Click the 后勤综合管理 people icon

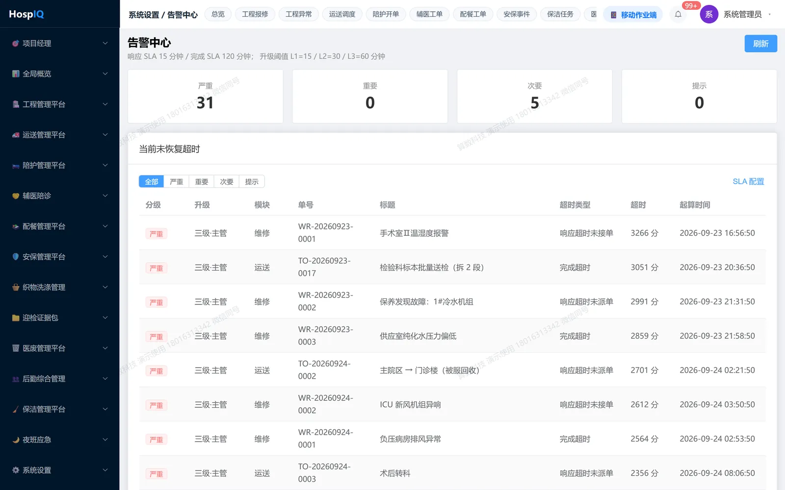coord(16,379)
